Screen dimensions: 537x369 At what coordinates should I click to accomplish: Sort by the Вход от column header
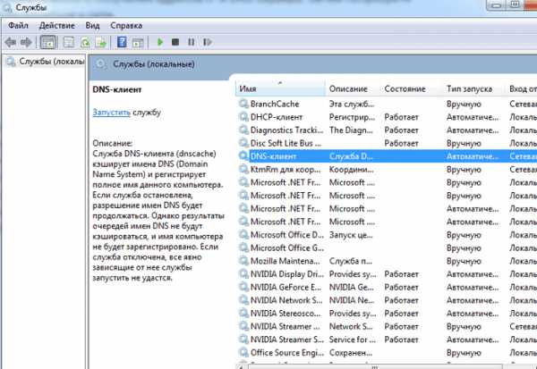click(522, 88)
